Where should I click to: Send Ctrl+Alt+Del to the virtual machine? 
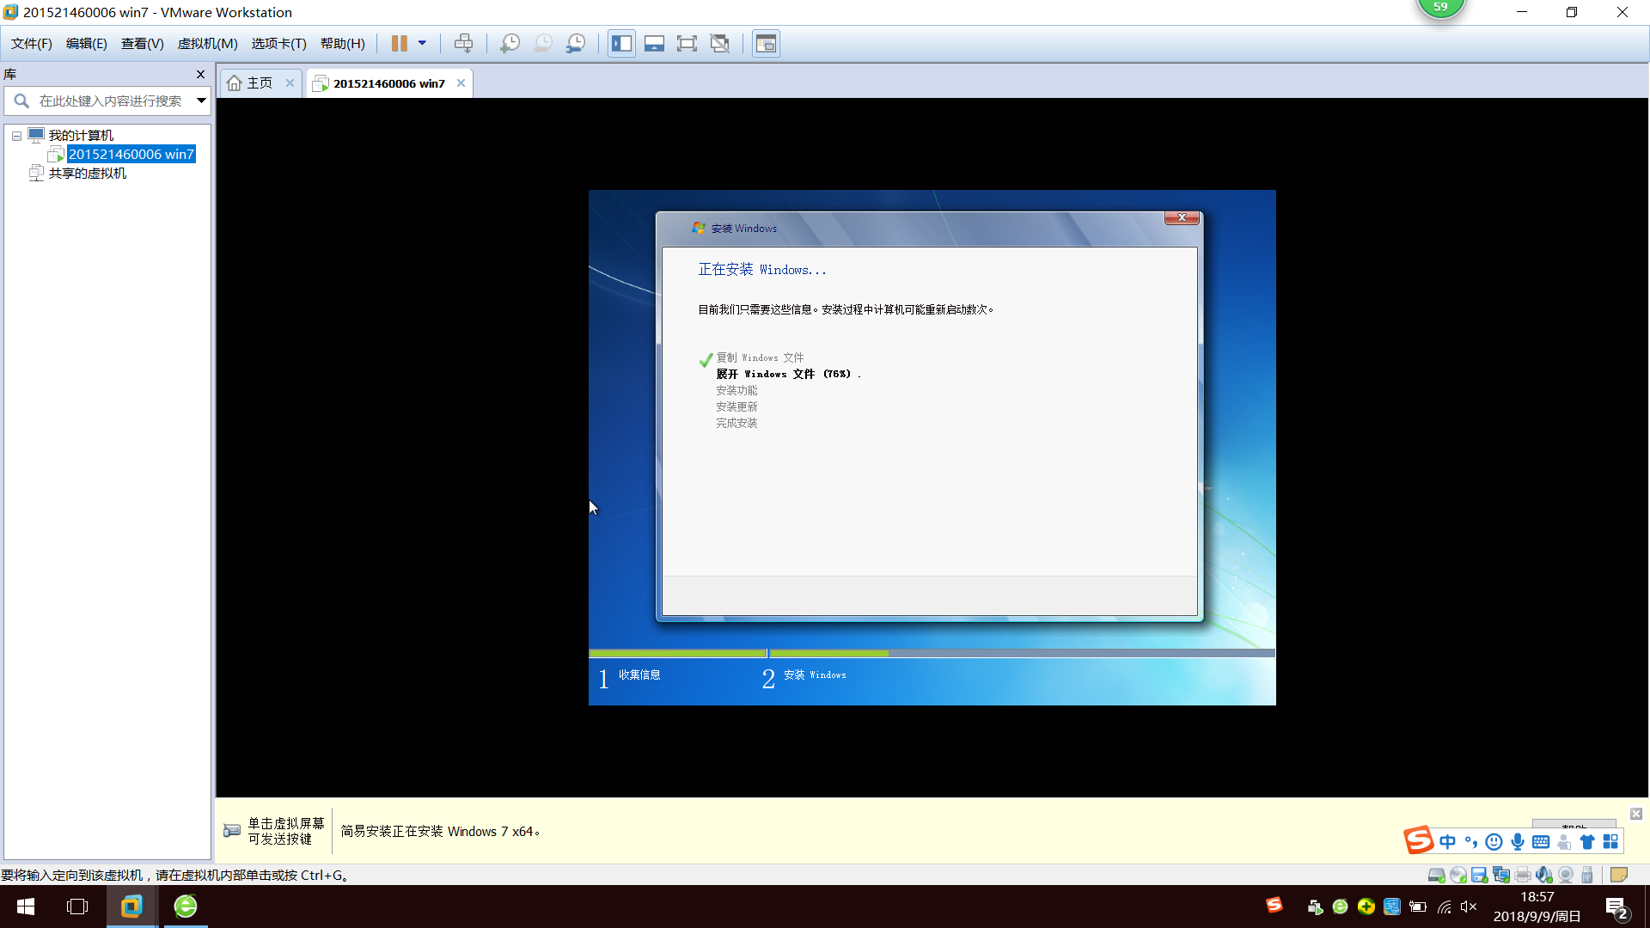point(463,43)
